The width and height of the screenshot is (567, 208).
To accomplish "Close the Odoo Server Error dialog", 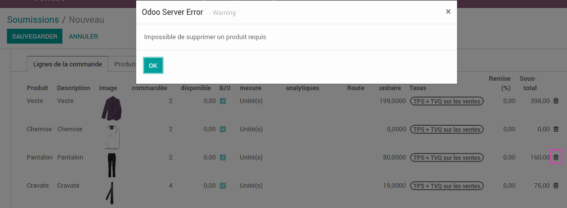I will [x=448, y=11].
